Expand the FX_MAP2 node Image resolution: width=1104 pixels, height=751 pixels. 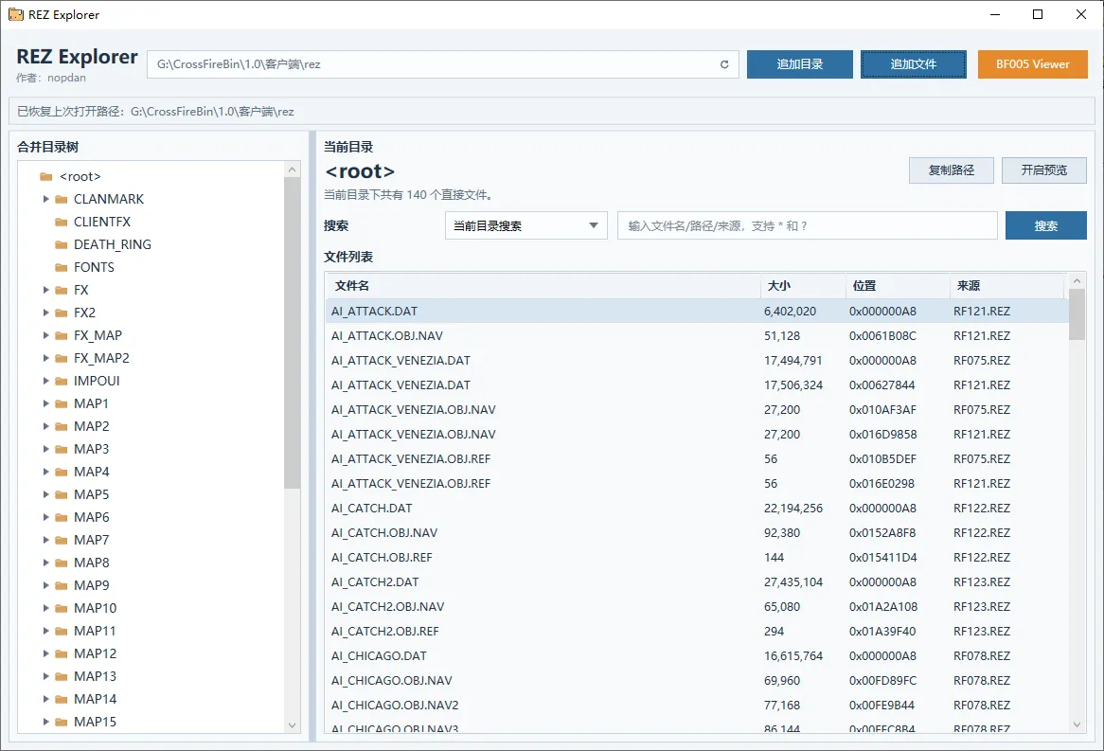point(45,358)
